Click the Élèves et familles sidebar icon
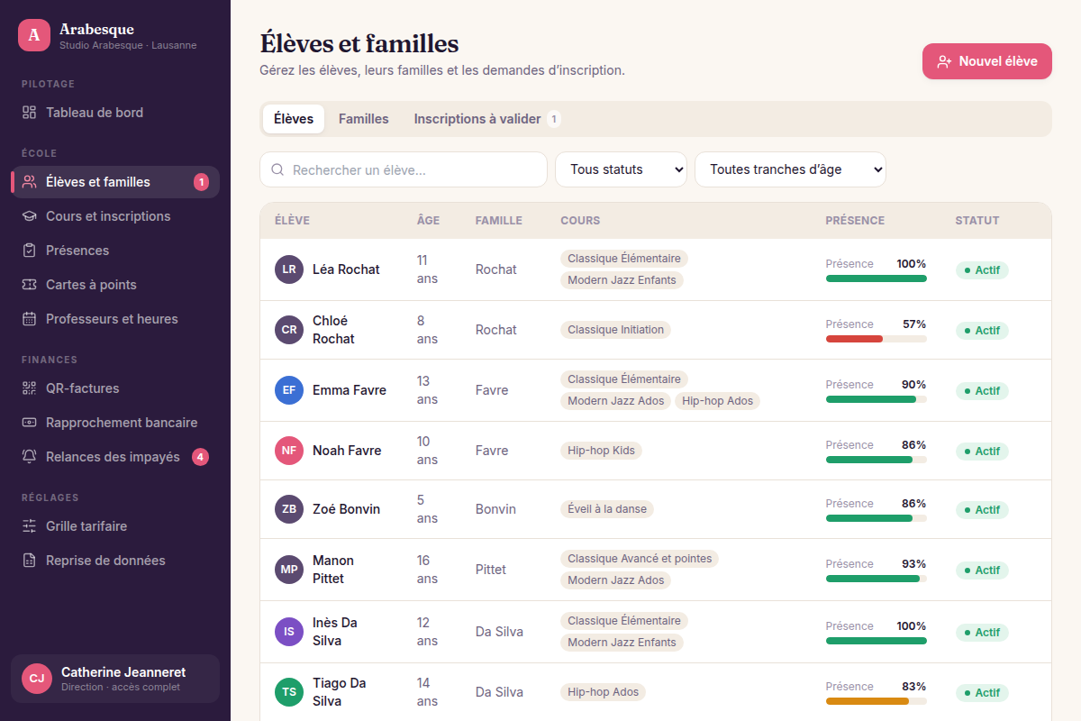1081x721 pixels. click(29, 182)
